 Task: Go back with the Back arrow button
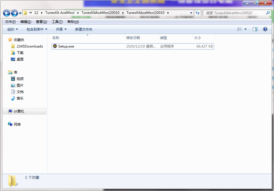click(7, 13)
